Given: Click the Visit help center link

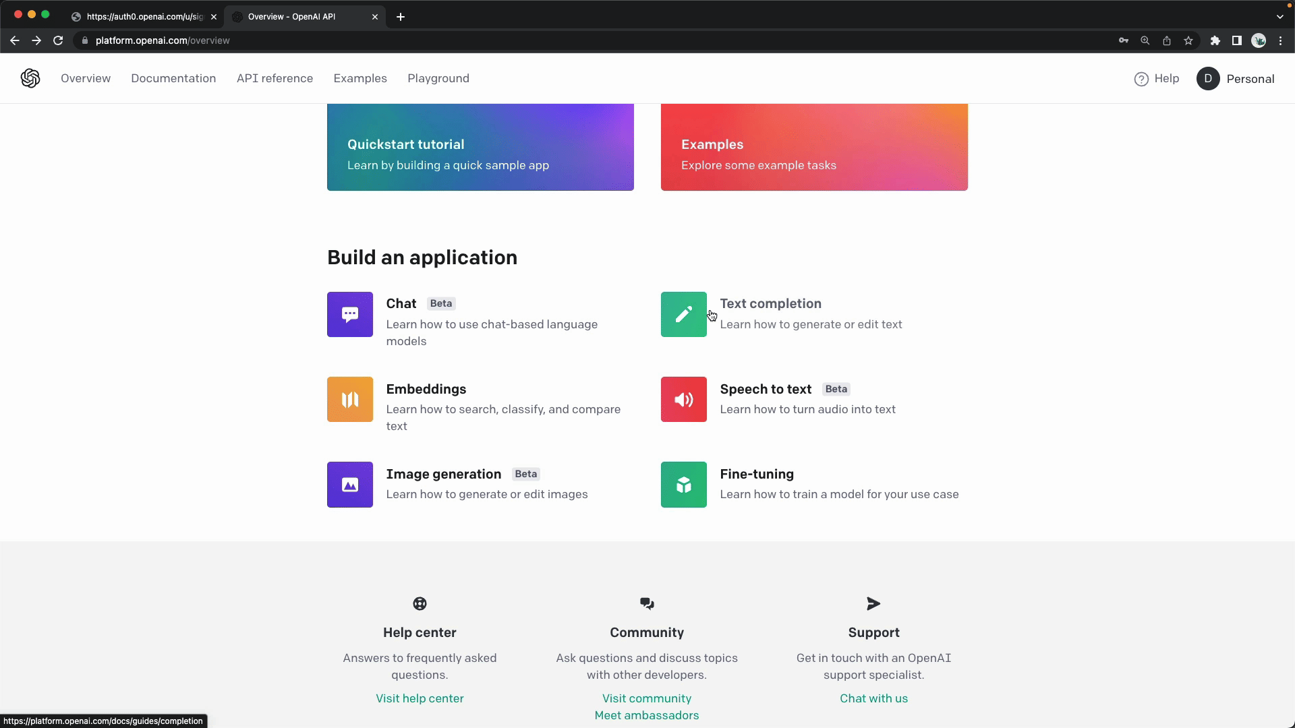Looking at the screenshot, I should pos(420,698).
